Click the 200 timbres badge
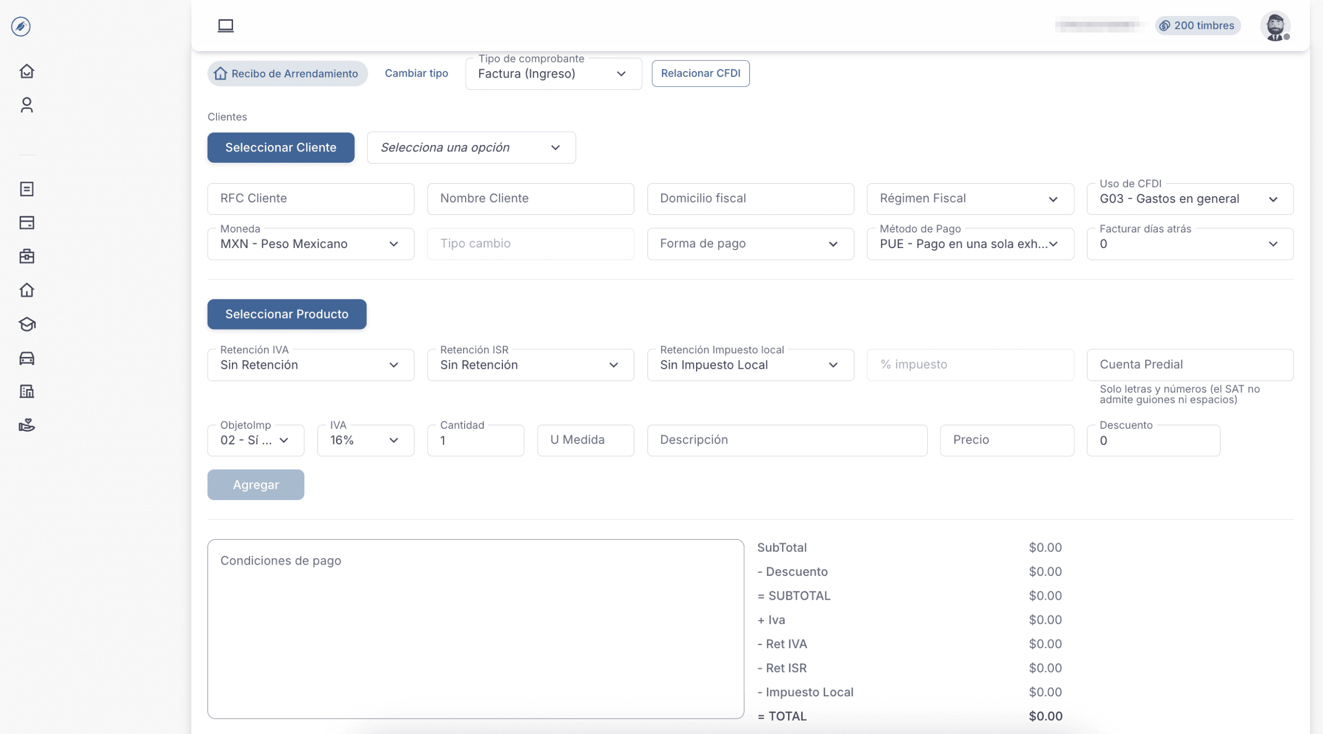Viewport: 1323px width, 734px height. tap(1197, 25)
